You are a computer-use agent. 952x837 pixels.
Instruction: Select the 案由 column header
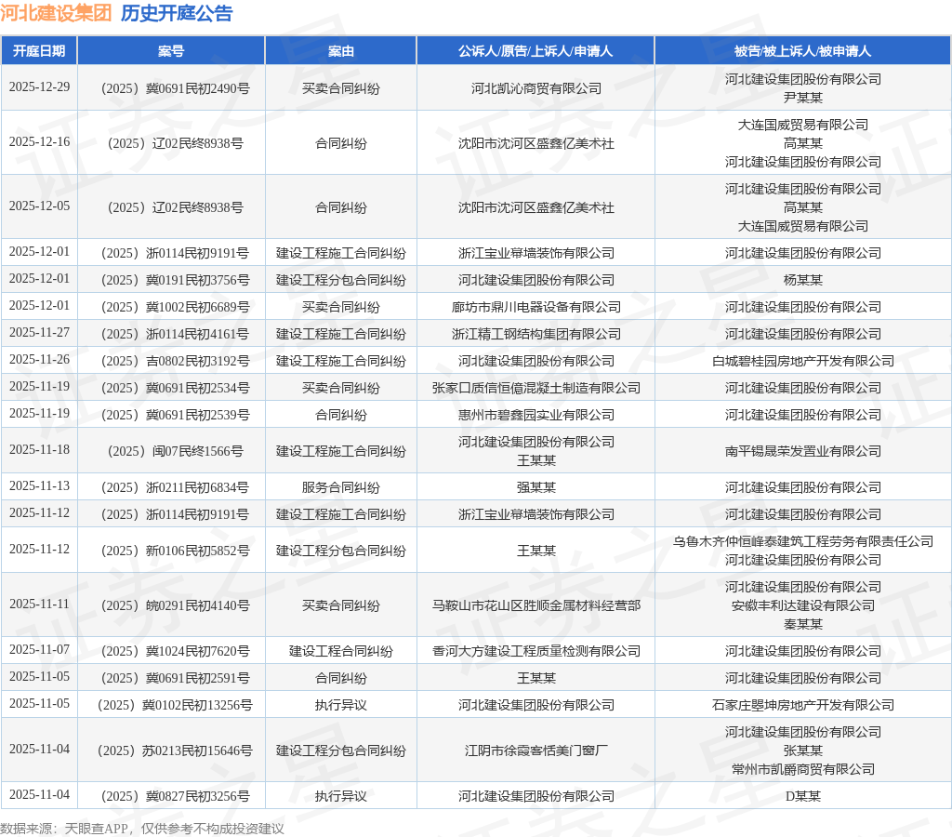[x=340, y=51]
